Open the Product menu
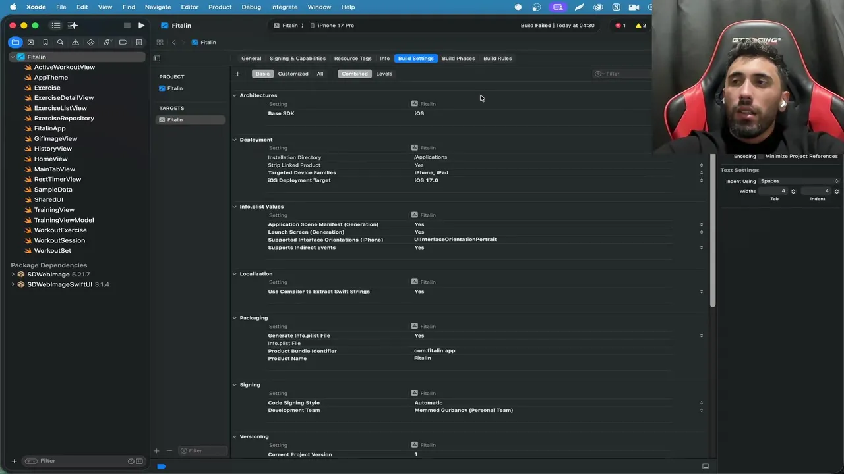Screen dimensions: 844x474 (220, 7)
